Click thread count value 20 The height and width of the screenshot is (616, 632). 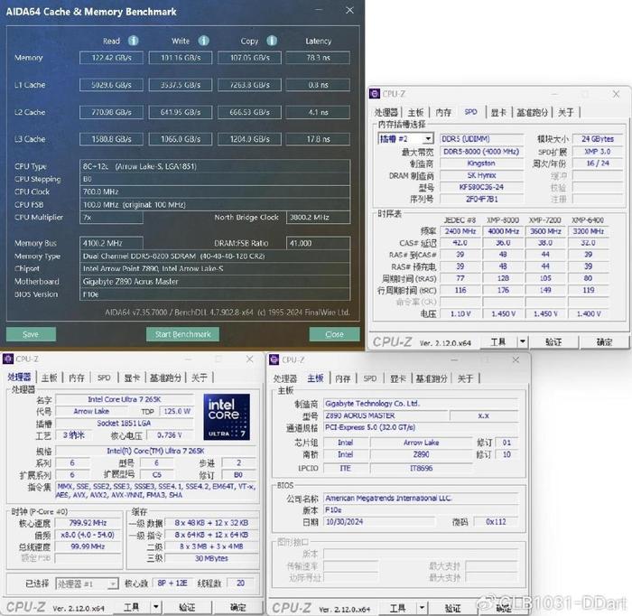[240, 583]
